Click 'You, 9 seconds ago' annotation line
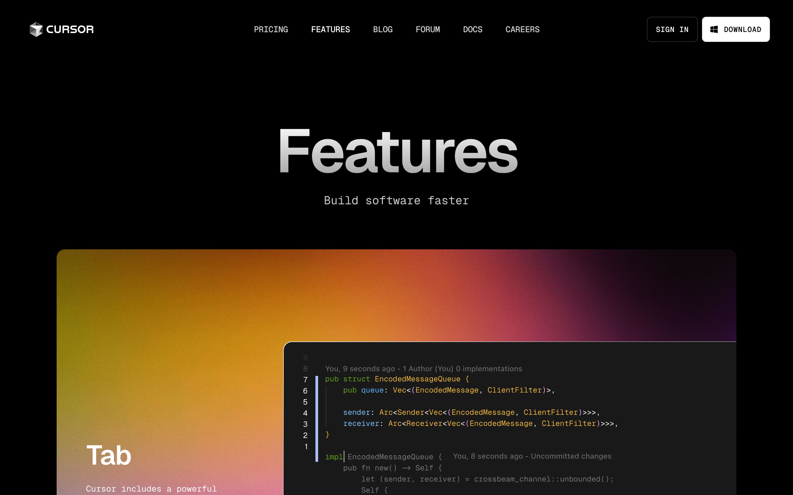This screenshot has height=495, width=793. [423, 369]
